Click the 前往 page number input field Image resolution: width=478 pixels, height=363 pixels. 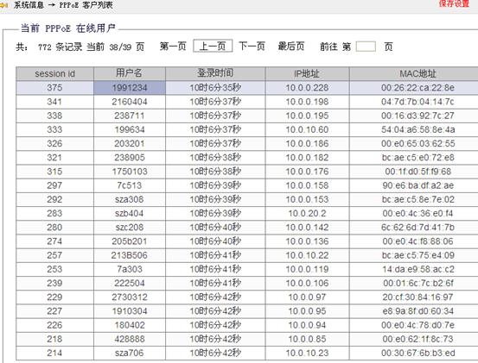[366, 47]
